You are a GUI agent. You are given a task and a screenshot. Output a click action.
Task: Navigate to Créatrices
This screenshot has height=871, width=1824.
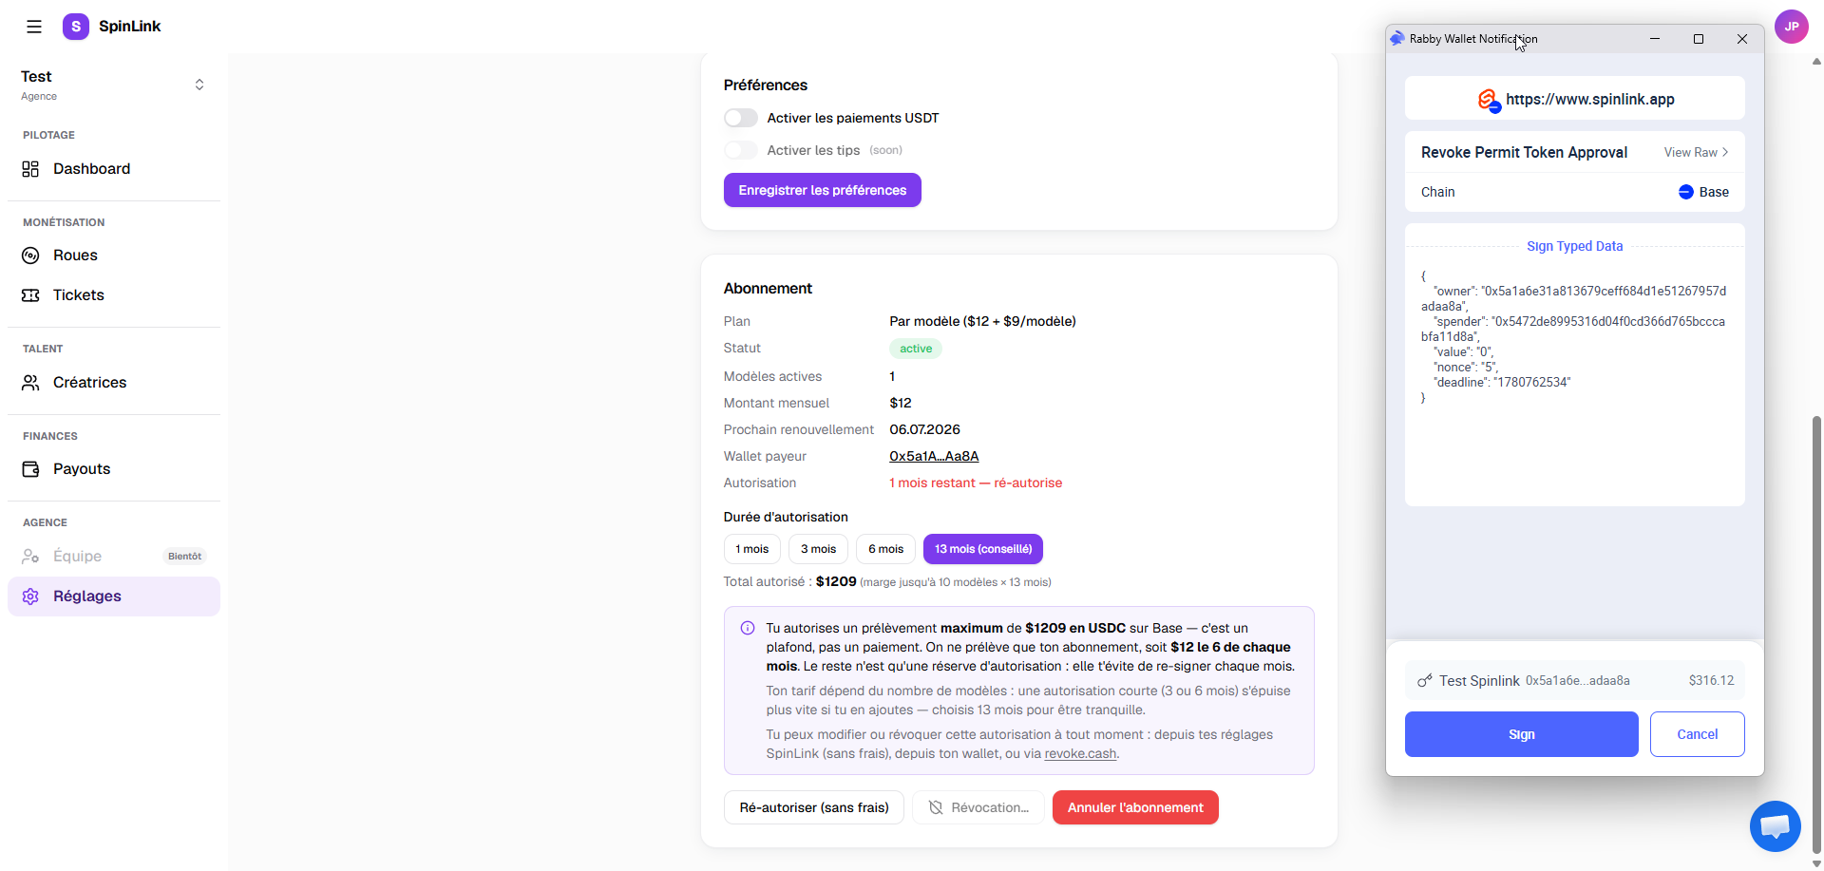[114, 383]
